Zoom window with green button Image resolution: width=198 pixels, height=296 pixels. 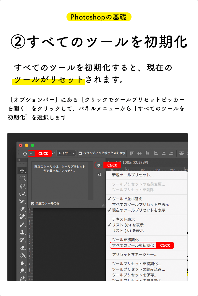(33, 145)
